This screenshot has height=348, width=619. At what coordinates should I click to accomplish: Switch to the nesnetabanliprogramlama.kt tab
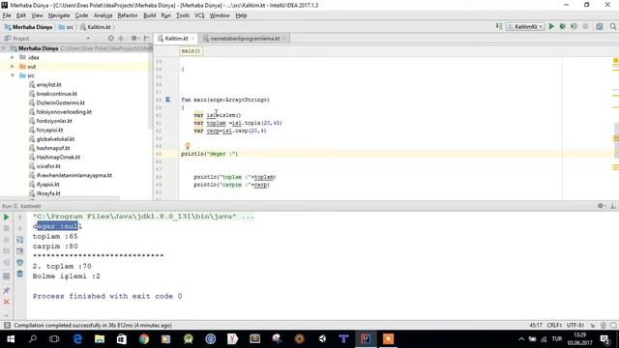[245, 39]
